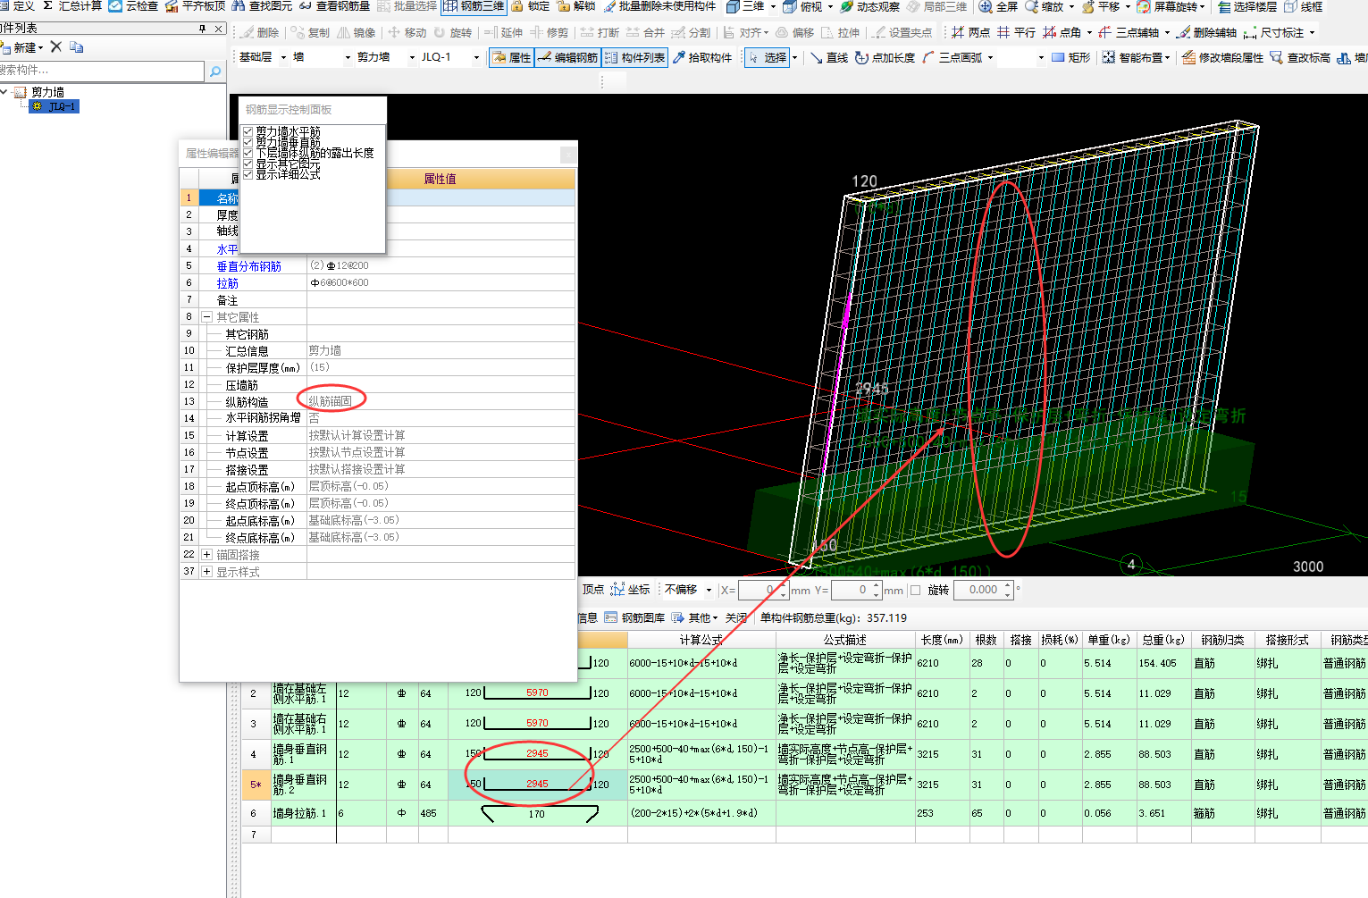Expand the 锚固搭接 property group

click(206, 555)
